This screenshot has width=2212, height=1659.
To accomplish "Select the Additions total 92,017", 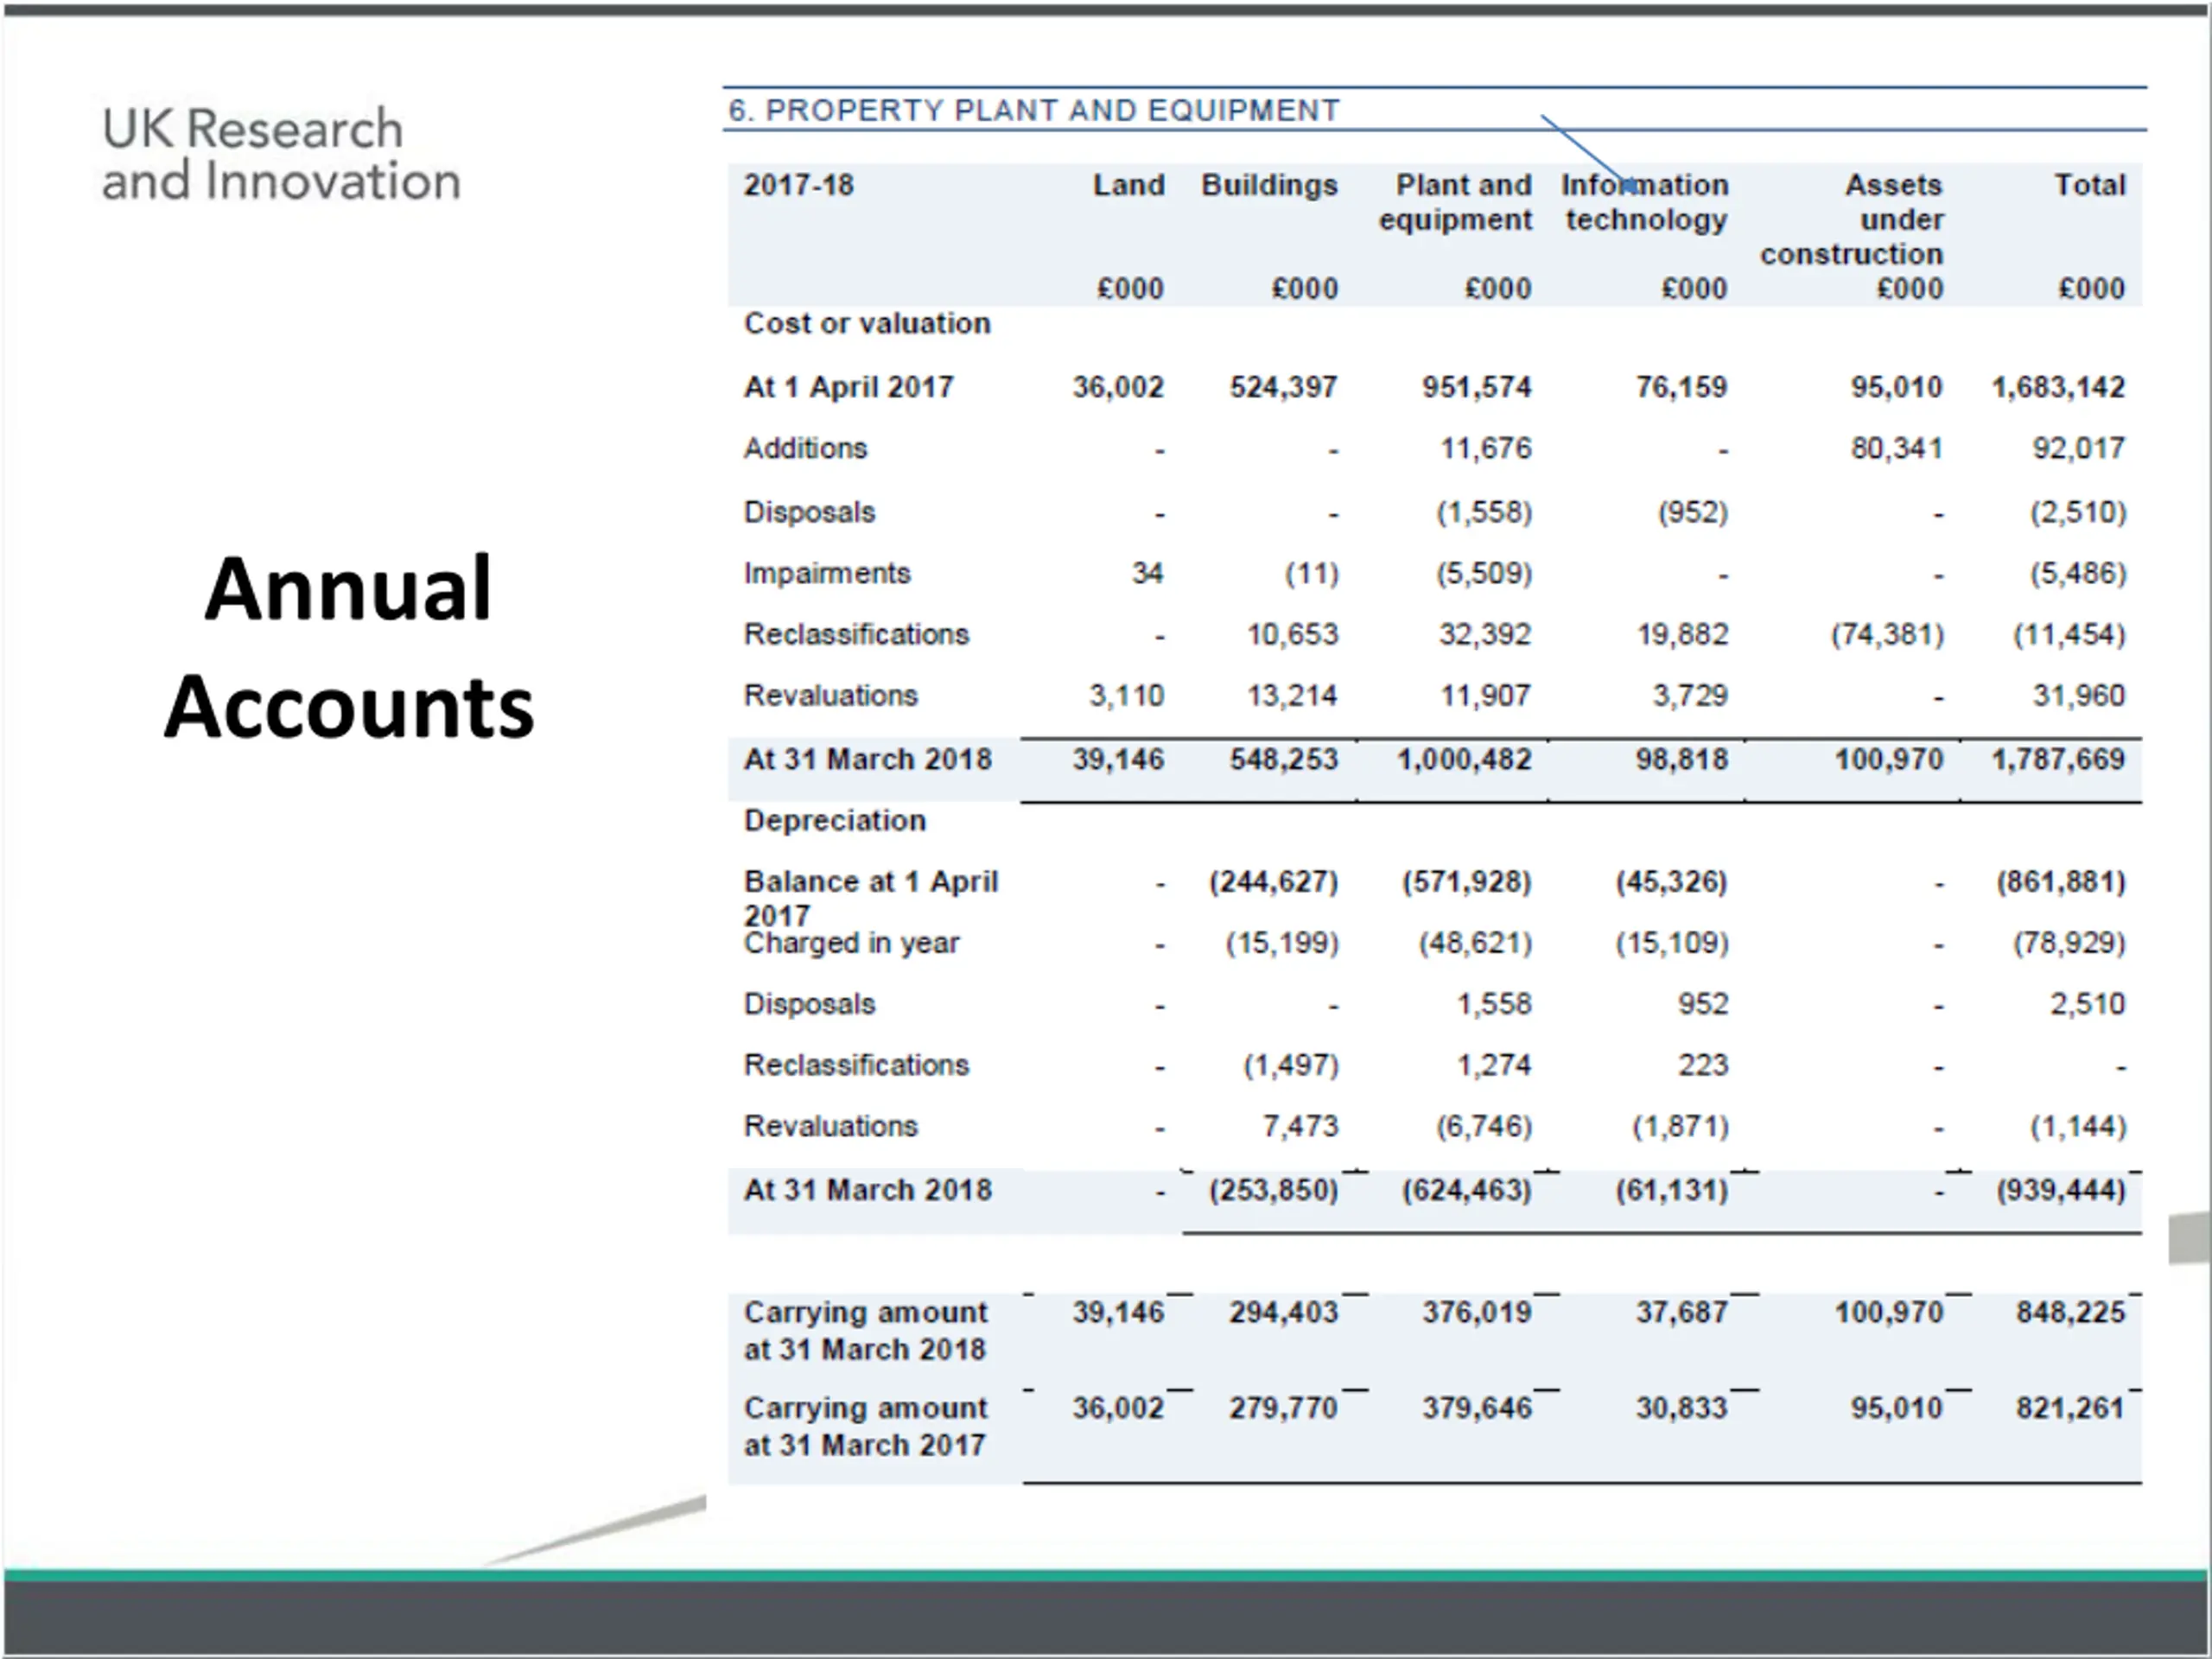I will [2079, 448].
